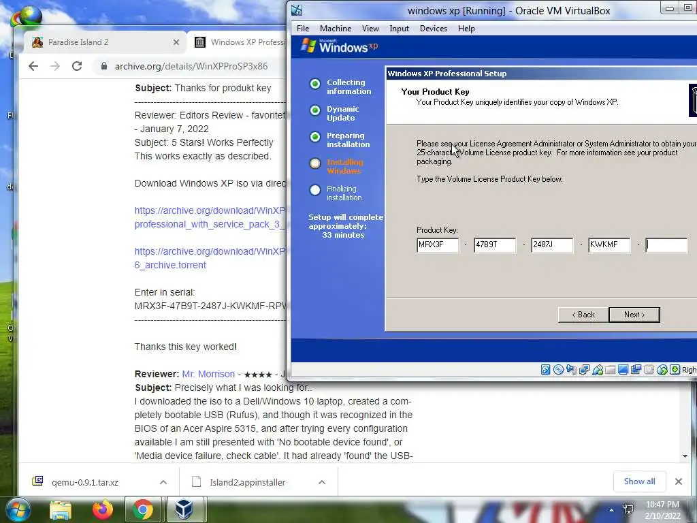The width and height of the screenshot is (697, 523).
Task: Click Back in Windows XP Setup
Action: point(583,315)
